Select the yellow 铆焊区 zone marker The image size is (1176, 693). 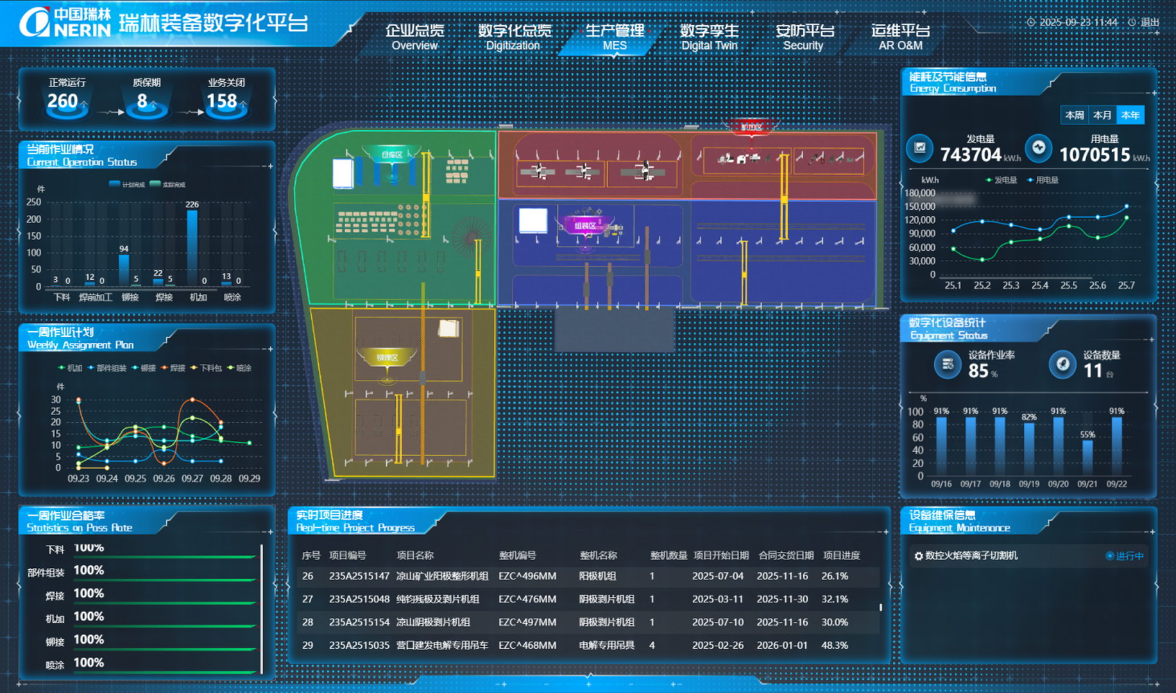pos(387,357)
